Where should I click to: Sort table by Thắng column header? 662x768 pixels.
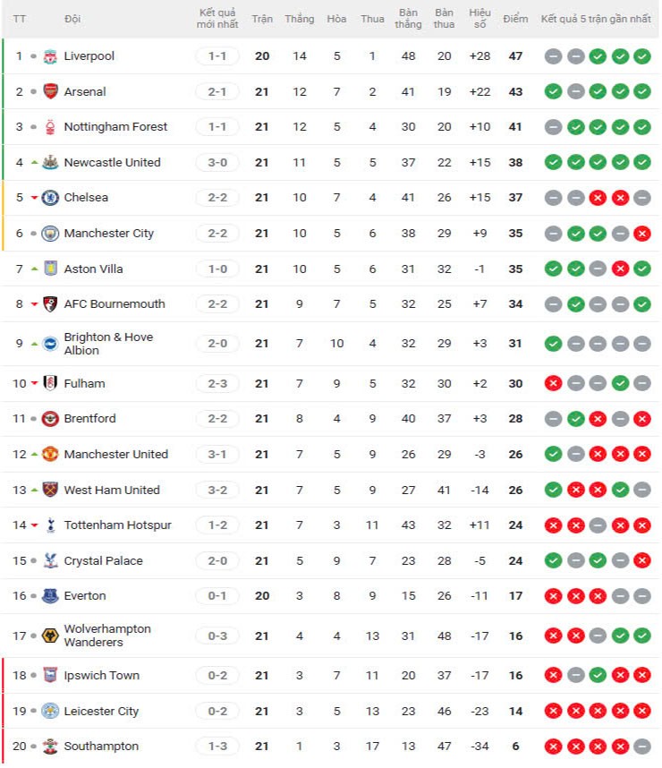pos(299,19)
